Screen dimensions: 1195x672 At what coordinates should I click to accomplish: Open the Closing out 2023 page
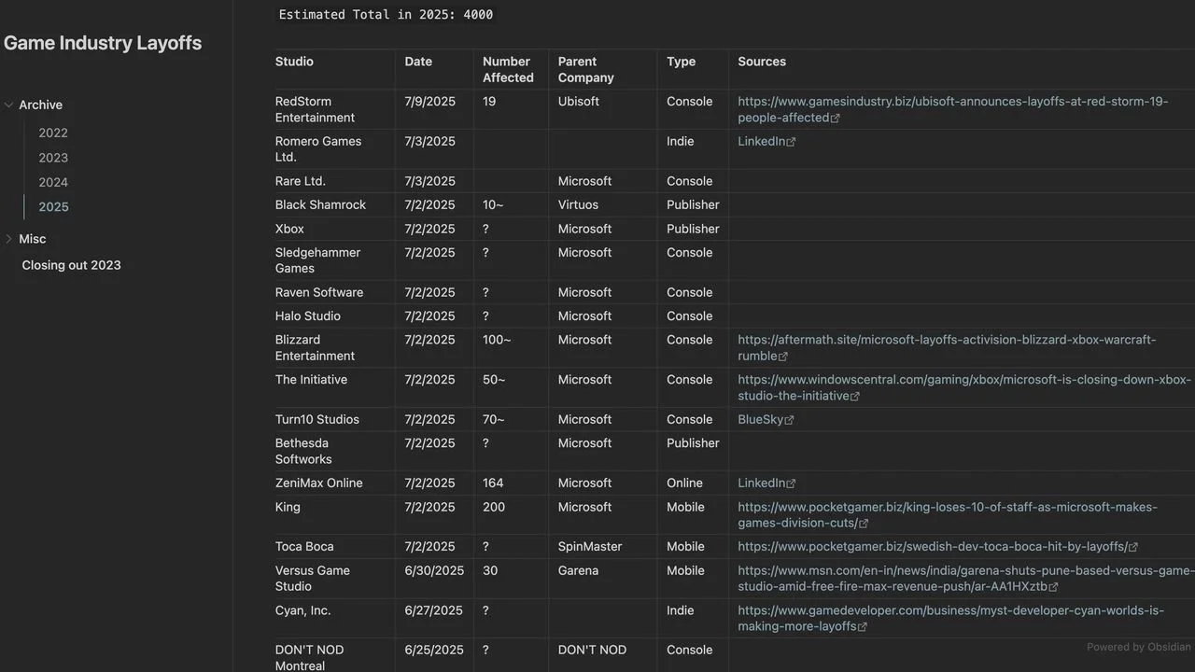click(72, 265)
